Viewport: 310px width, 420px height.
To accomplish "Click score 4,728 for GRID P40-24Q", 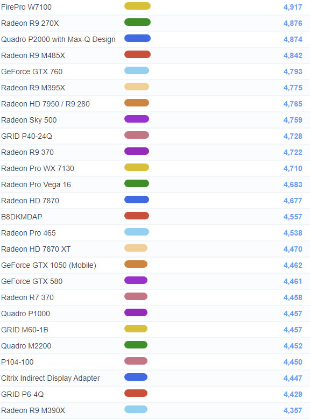I will 293,136.
